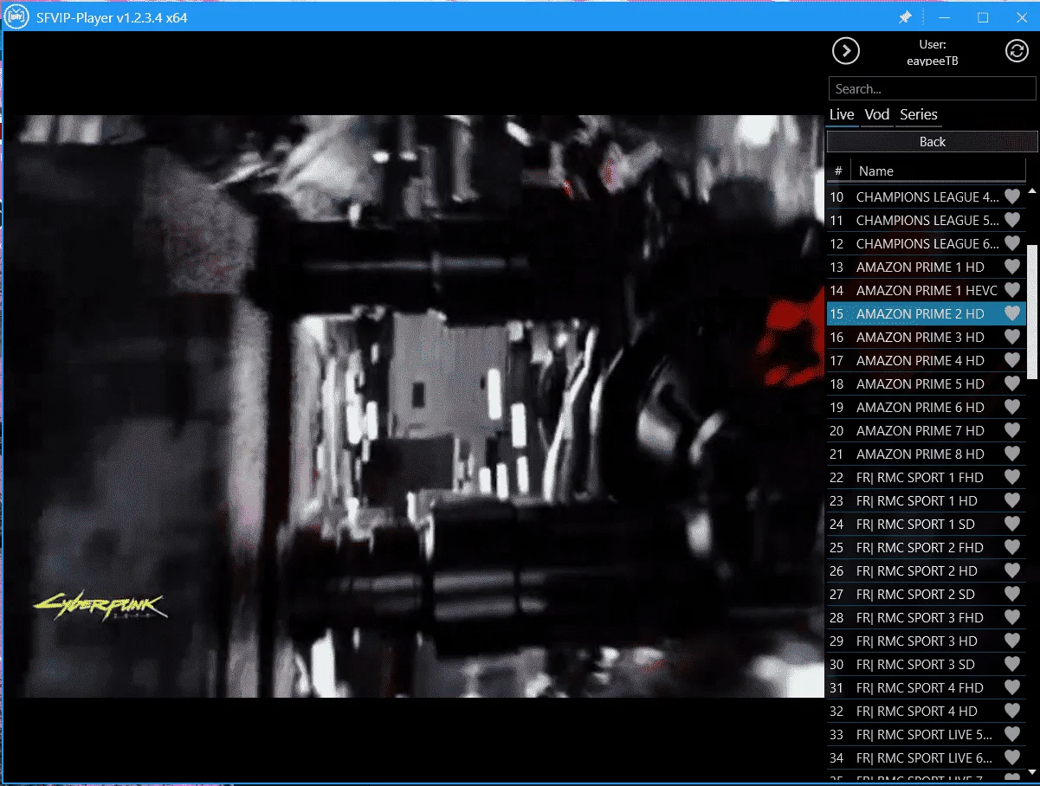Toggle heart for AMAZON PRIME 1 HEVC
Image resolution: width=1040 pixels, height=786 pixels.
[x=1011, y=290]
